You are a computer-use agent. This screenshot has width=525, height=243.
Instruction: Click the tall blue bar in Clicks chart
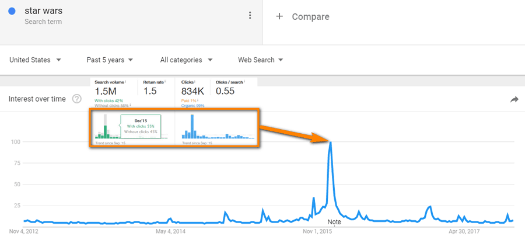pyautogui.click(x=191, y=126)
